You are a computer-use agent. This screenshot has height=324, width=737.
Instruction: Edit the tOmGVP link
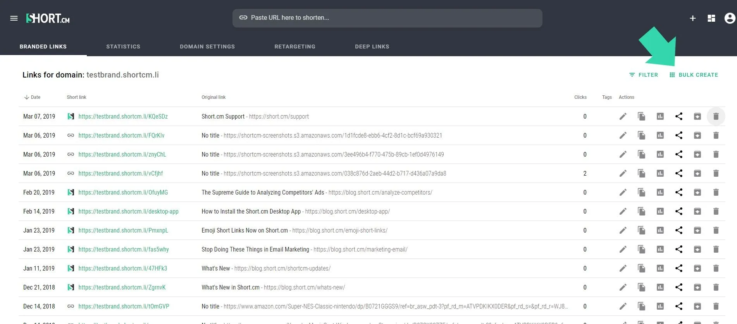tap(623, 306)
